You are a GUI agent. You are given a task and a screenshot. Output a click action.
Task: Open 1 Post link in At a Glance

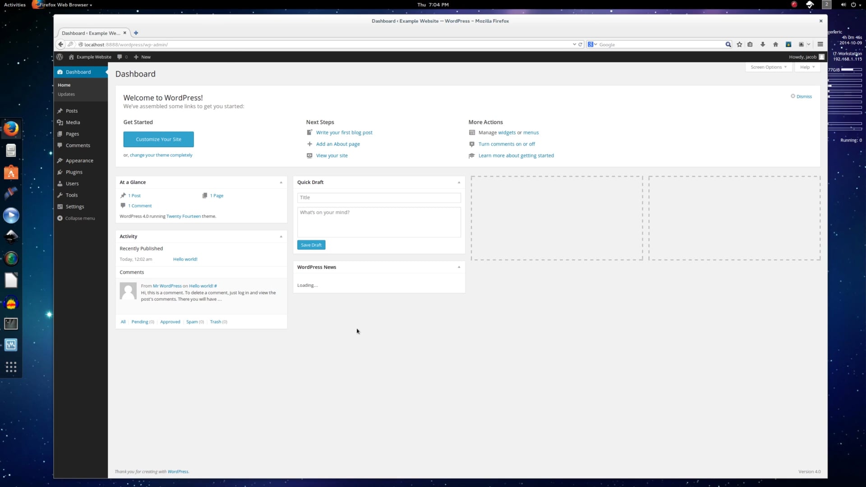tap(134, 196)
